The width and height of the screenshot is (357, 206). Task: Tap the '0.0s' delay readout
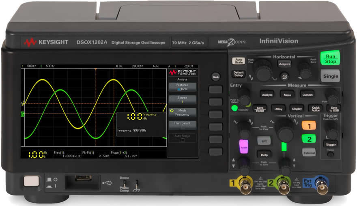[119, 66]
